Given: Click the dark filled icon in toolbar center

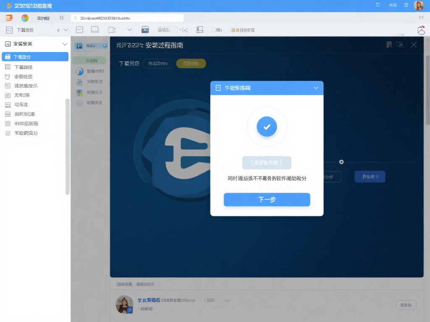Looking at the screenshot, I should click(145, 30).
